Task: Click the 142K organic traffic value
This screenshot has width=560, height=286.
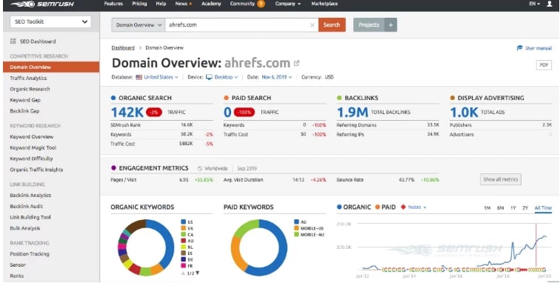Action: tap(127, 113)
